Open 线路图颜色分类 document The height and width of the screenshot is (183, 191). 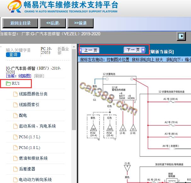[x=33, y=94]
